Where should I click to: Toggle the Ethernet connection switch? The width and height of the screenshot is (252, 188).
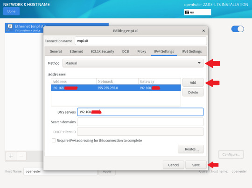(x=238, y=29)
